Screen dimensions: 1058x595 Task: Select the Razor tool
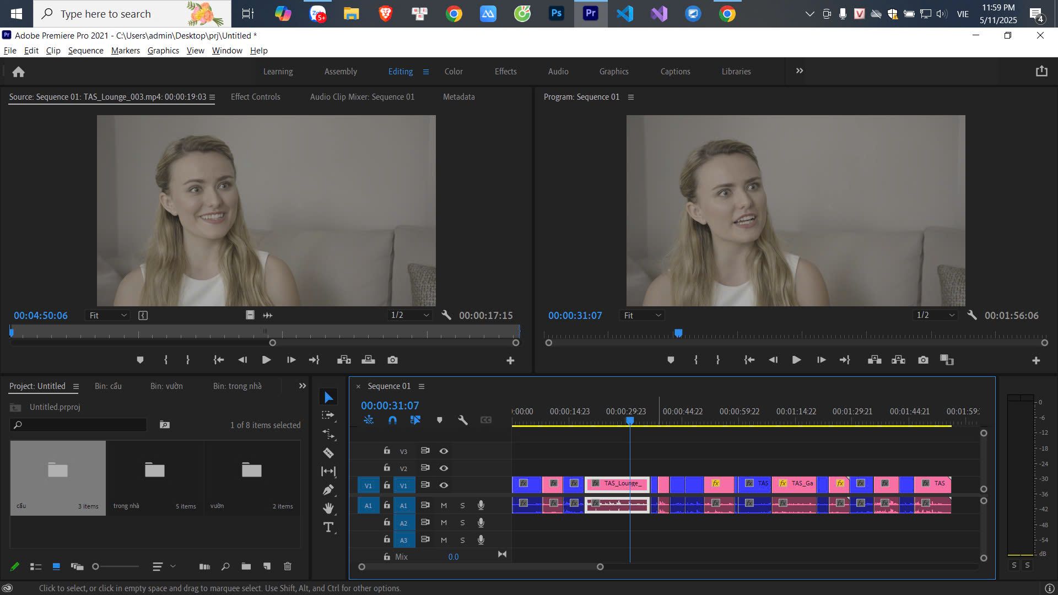328,453
